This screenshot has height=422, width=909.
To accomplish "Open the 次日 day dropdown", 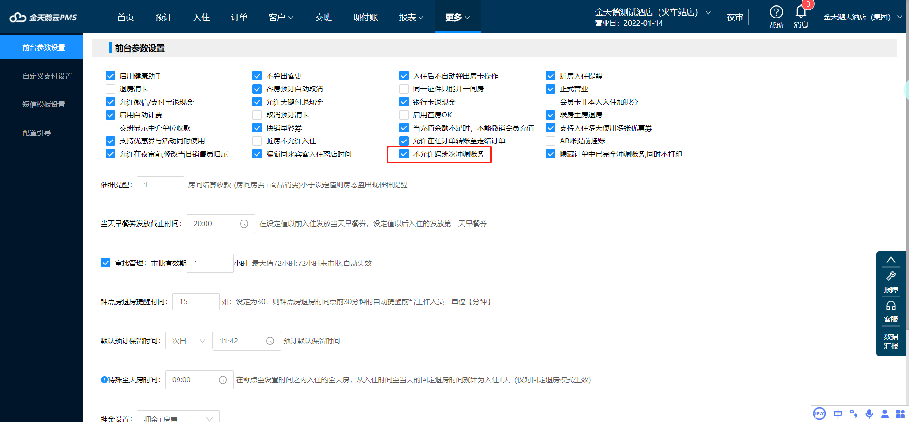I will click(x=189, y=341).
